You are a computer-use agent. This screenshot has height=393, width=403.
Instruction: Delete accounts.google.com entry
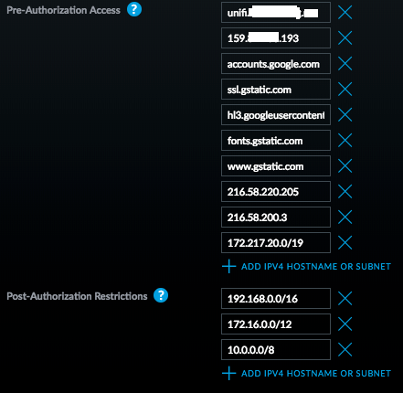pyautogui.click(x=345, y=64)
